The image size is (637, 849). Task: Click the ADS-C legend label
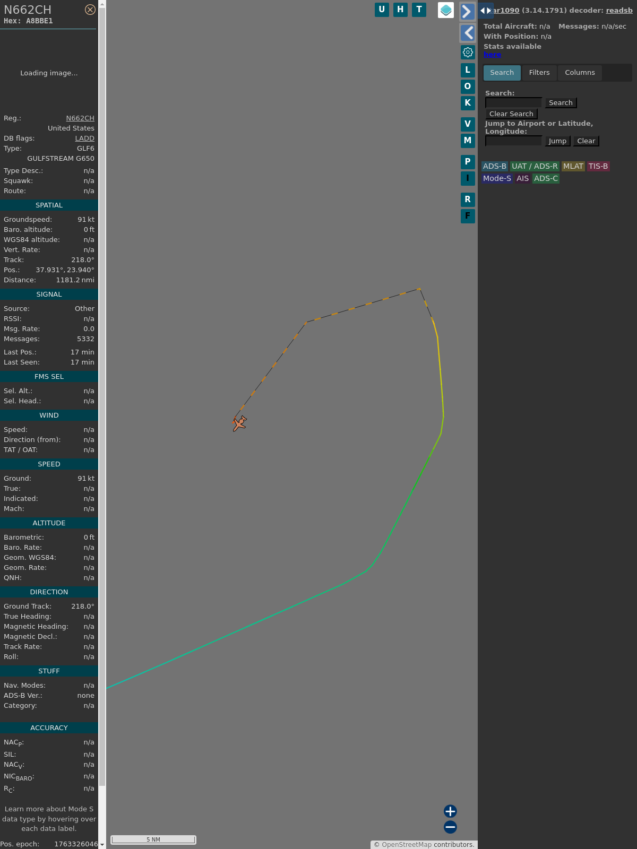pyautogui.click(x=546, y=179)
